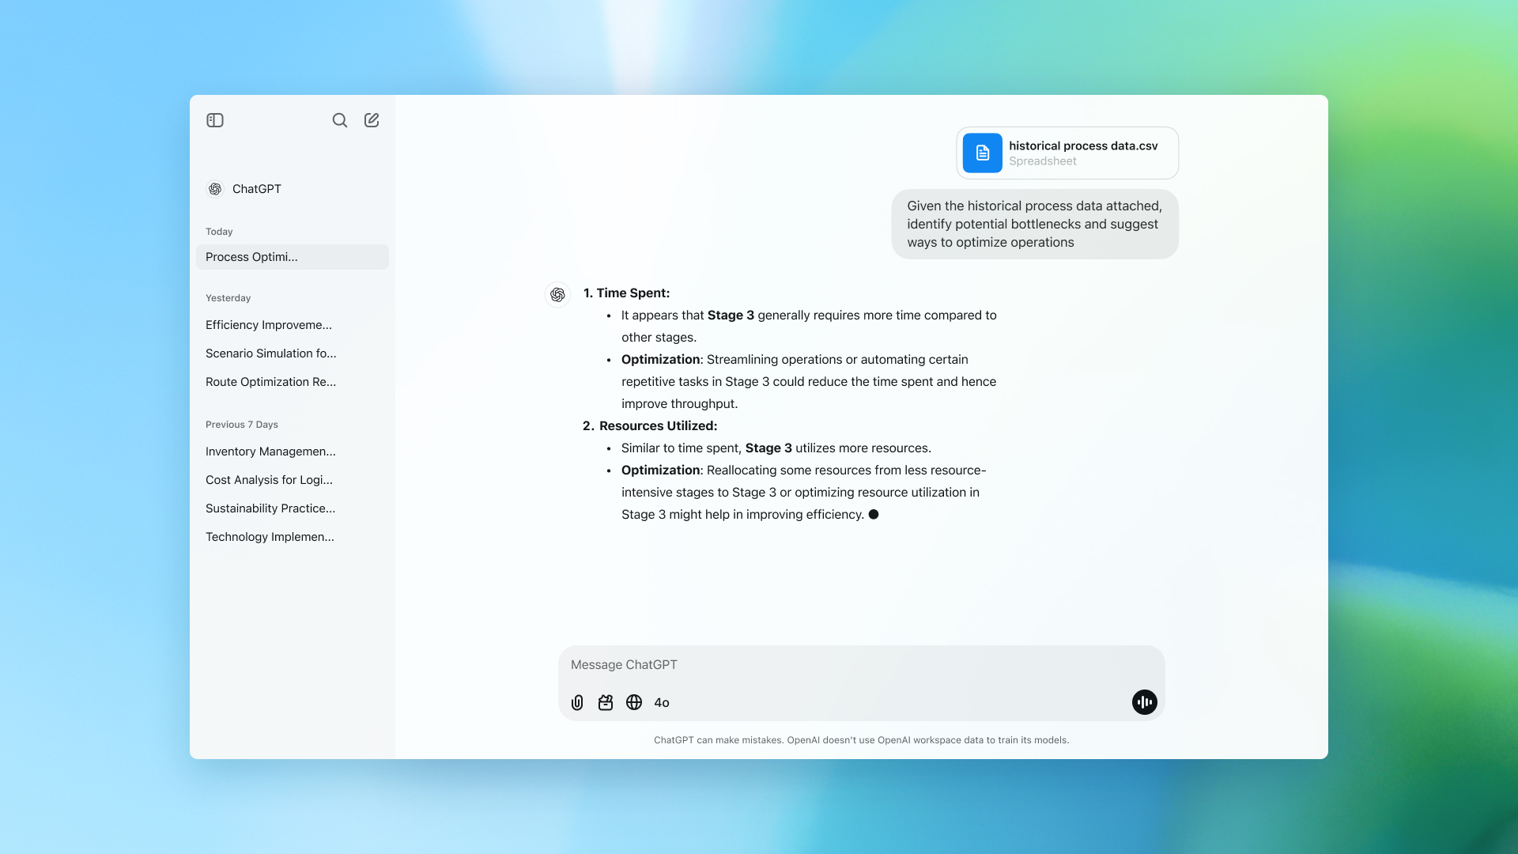This screenshot has width=1518, height=854.
Task: Click the voice input microphone icon
Action: 1144,701
